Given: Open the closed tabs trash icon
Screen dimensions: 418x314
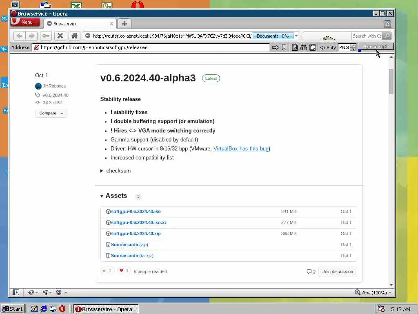Looking at the screenshot, I should coord(387,24).
